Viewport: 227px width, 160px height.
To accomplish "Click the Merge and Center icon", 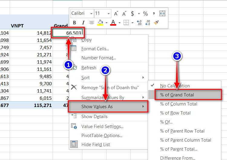I will (162, 14).
